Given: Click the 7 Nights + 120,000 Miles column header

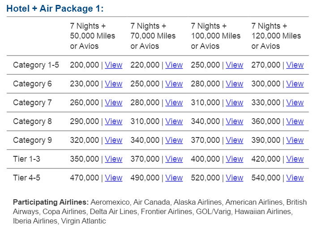Looking at the screenshot, I should click(x=276, y=36).
